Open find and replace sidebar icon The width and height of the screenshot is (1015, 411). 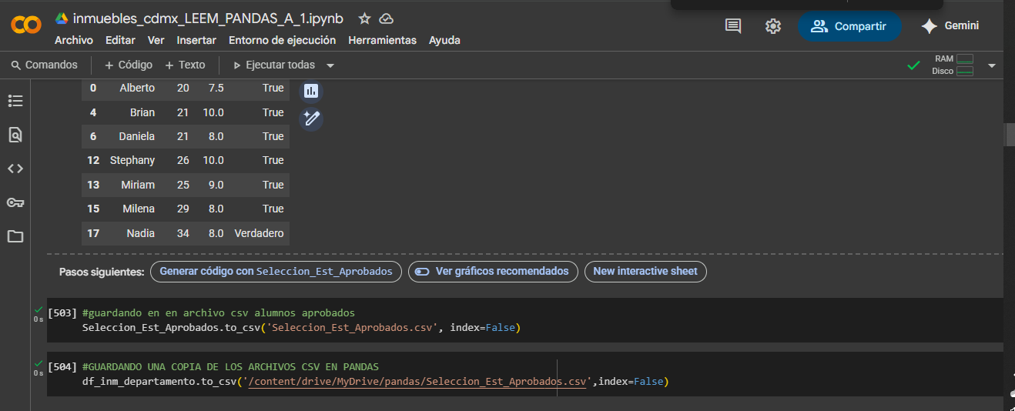pos(15,135)
